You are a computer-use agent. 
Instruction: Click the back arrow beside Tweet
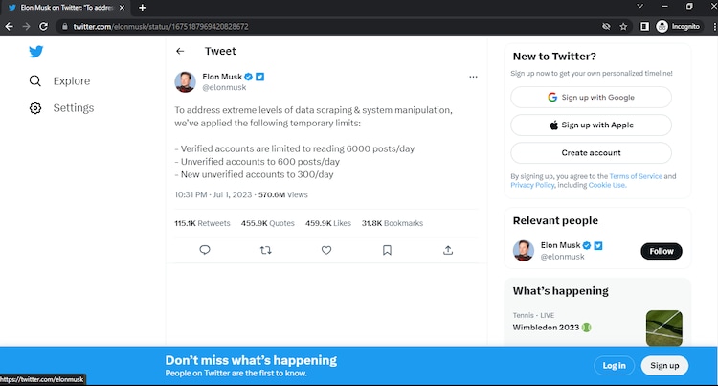point(180,51)
